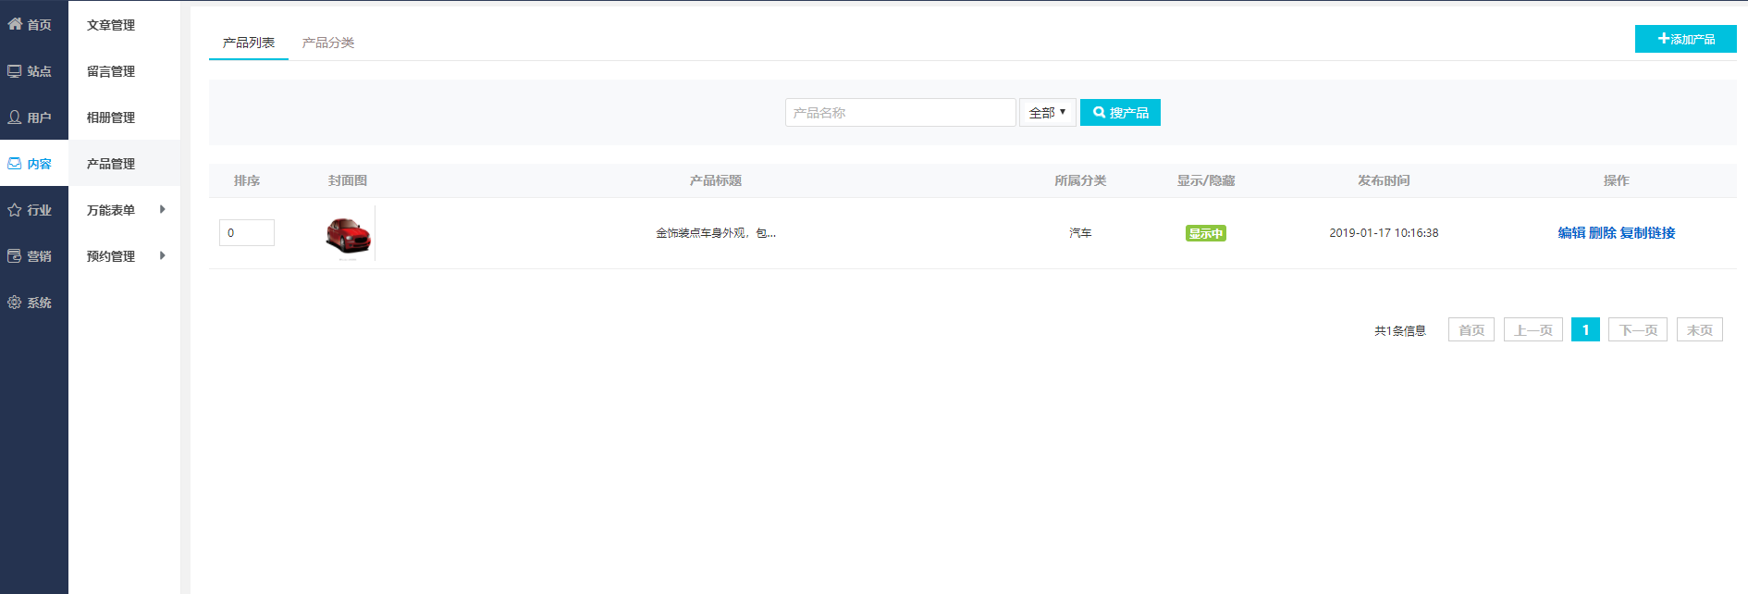Click the red car cover thumbnail

coord(349,234)
